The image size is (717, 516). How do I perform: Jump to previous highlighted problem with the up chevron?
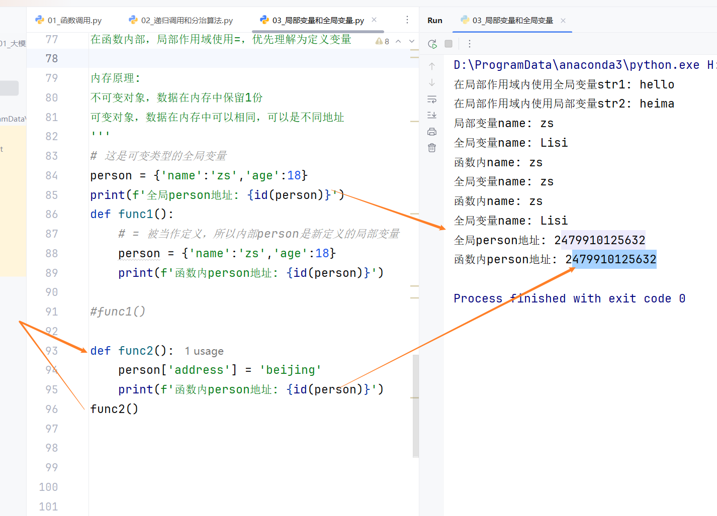tap(398, 41)
